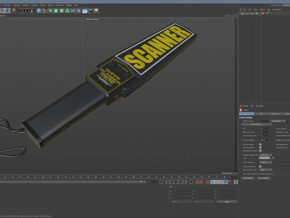Open the Simulate menu
290x218 pixels.
pyautogui.click(x=34, y=5)
